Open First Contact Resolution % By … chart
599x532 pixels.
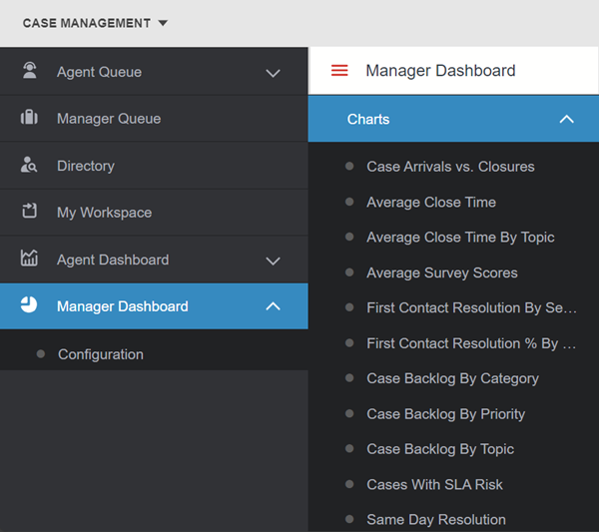[471, 343]
